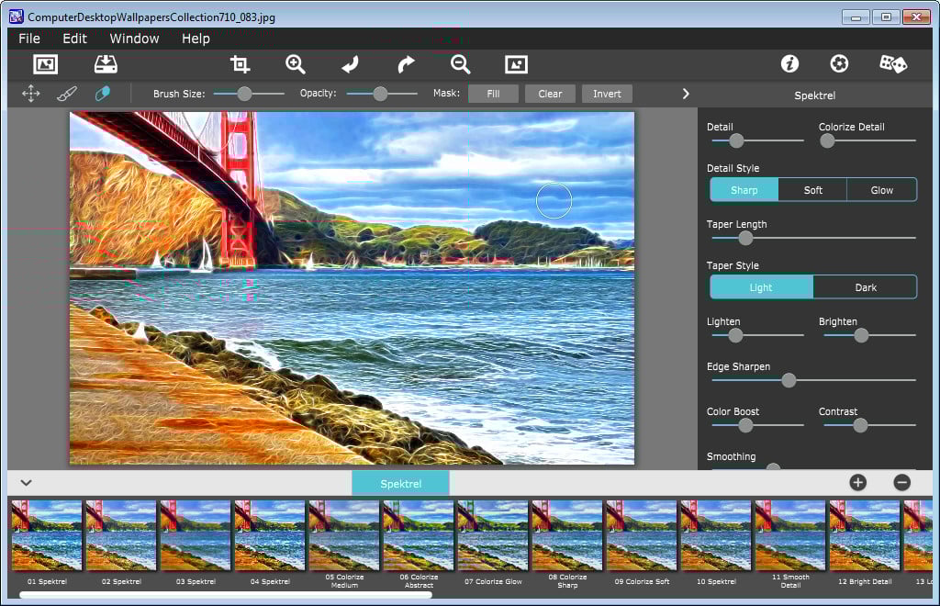
Task: Apply the 07 Colorize Glow preset thumbnail
Action: click(492, 535)
